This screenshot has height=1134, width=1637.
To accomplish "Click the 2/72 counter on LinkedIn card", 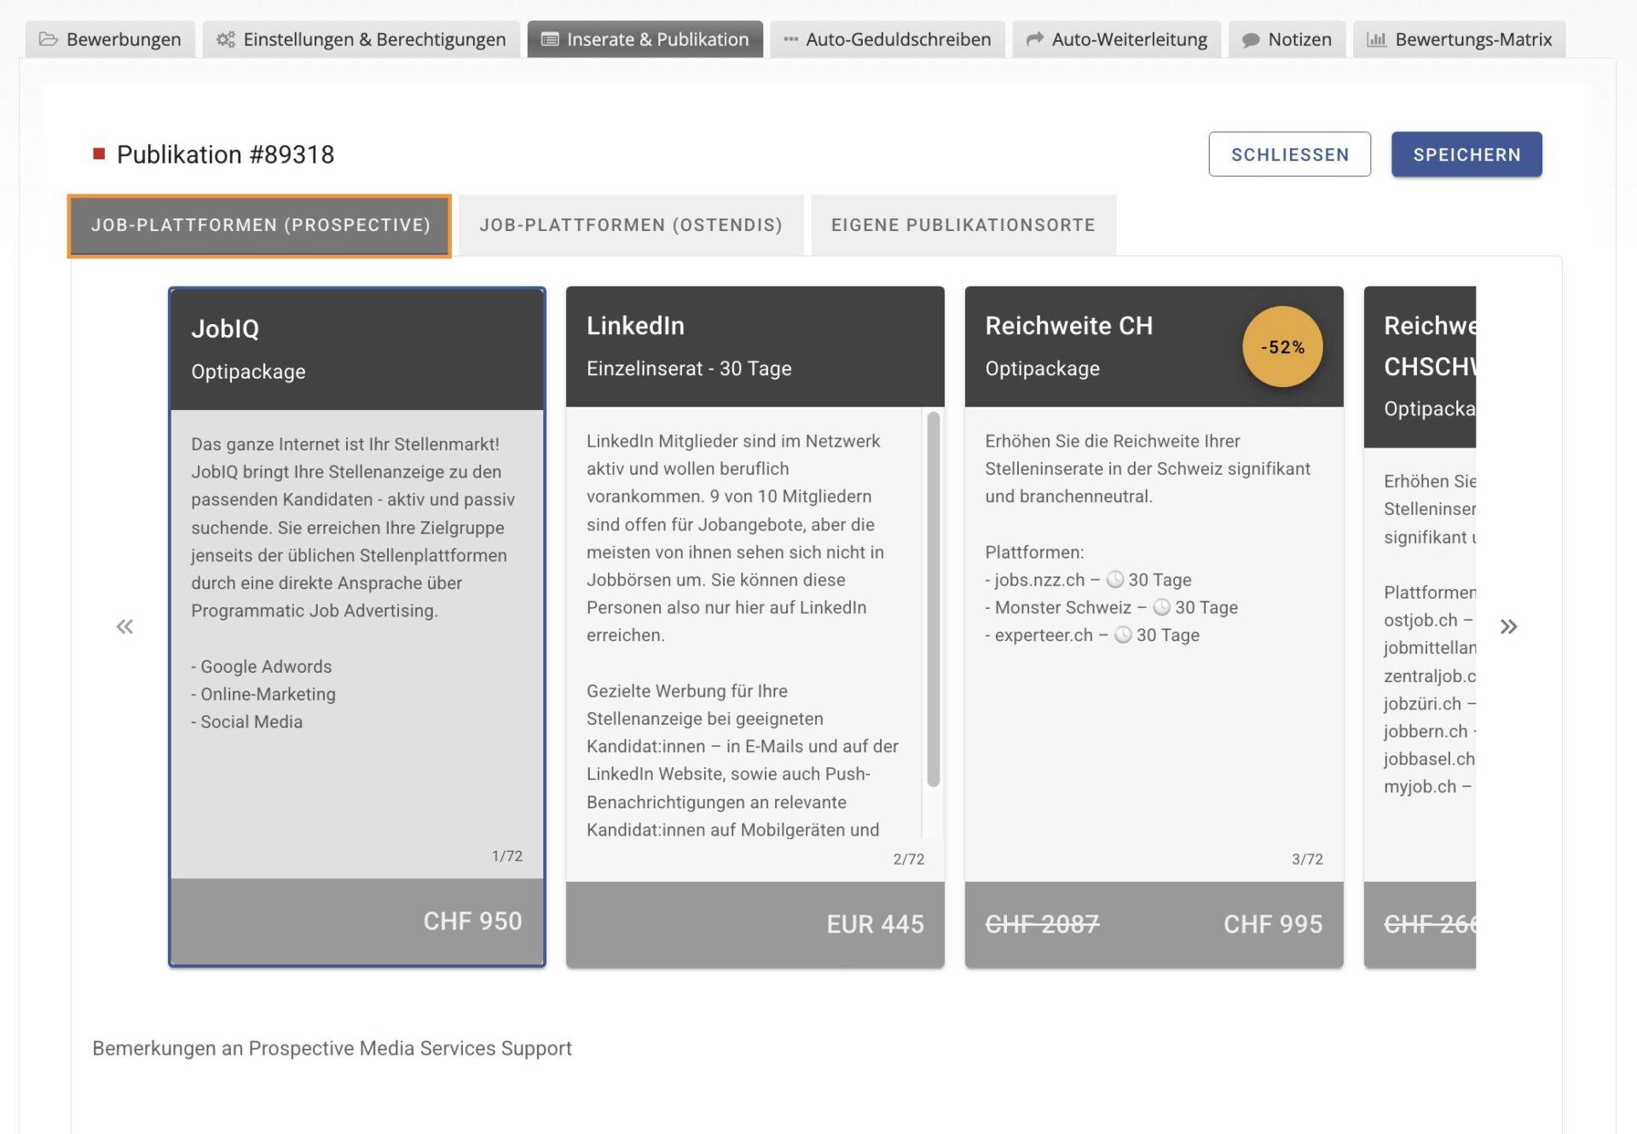I will pos(908,859).
